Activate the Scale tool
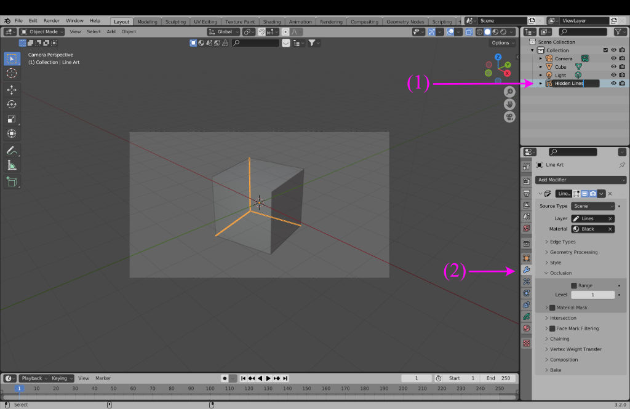Image resolution: width=630 pixels, height=409 pixels. (x=12, y=119)
